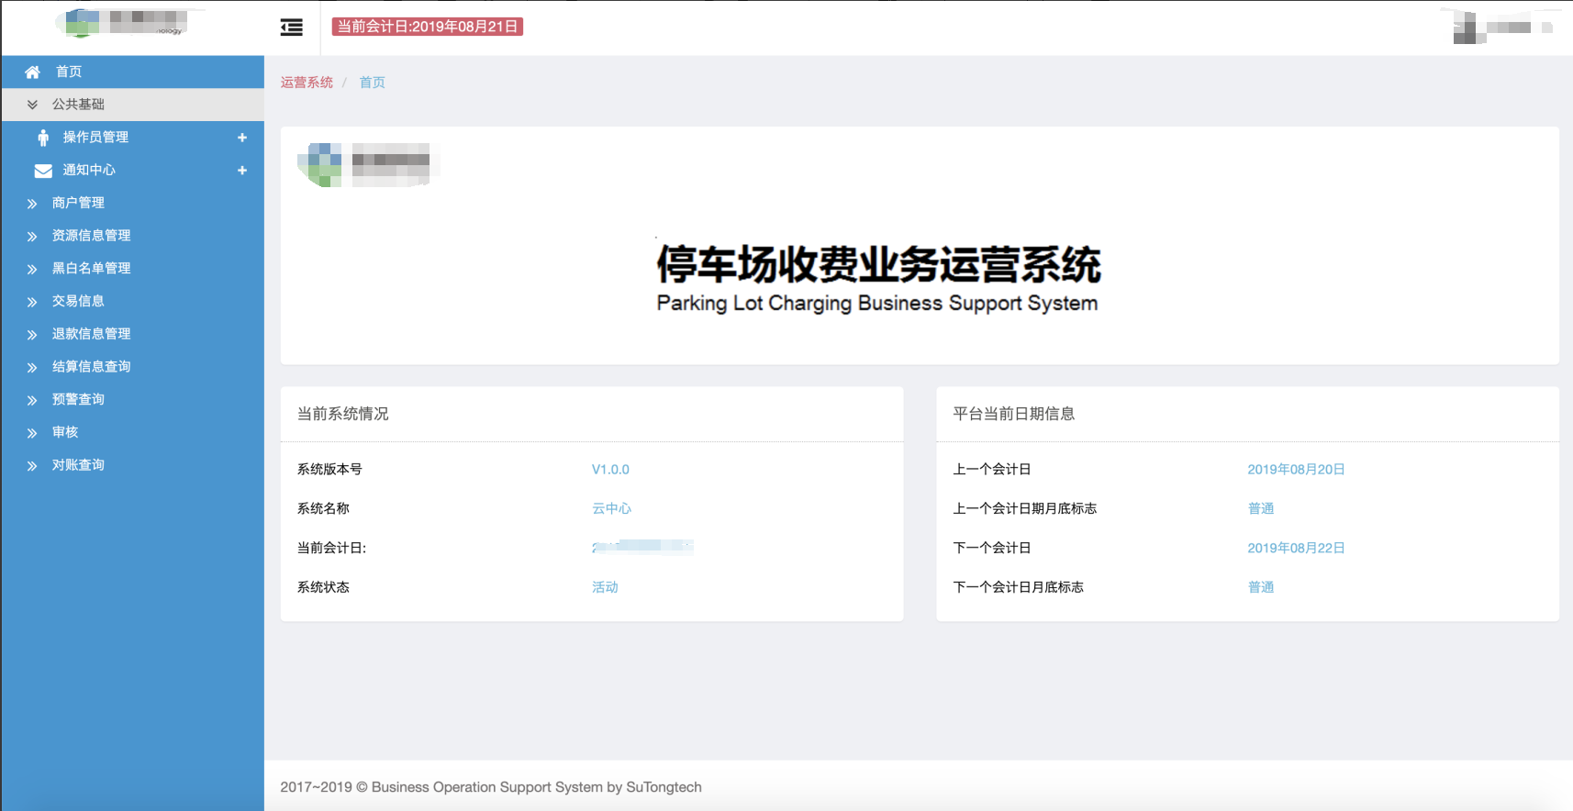Click the logo image in main panel
Image resolution: width=1573 pixels, height=811 pixels.
[x=368, y=165]
